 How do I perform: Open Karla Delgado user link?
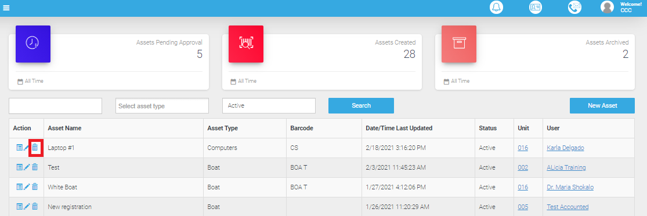pyautogui.click(x=565, y=148)
